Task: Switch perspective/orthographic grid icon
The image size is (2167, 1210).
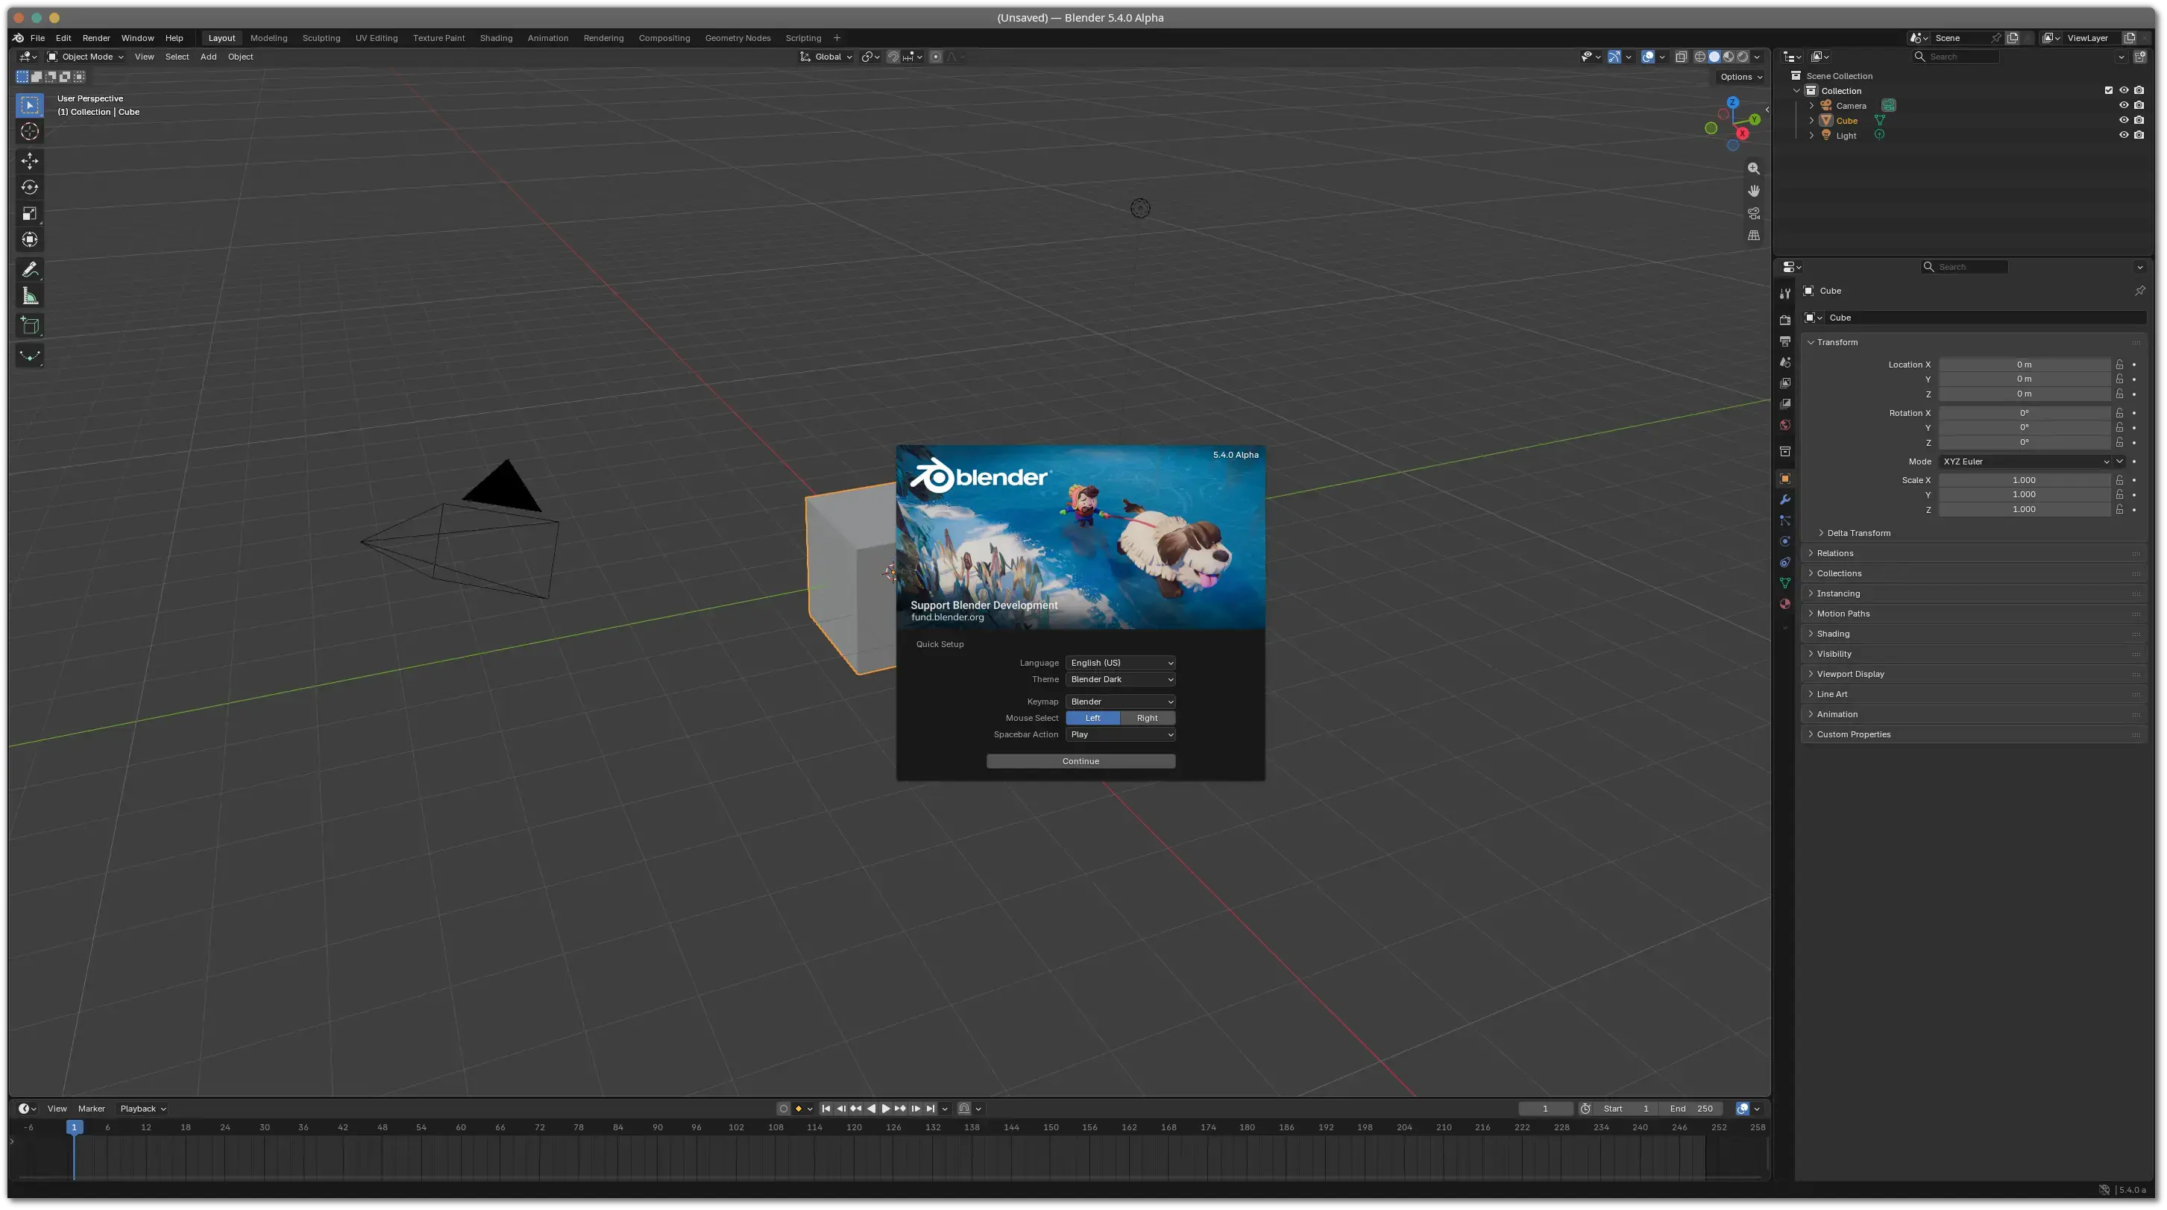Action: click(1753, 236)
